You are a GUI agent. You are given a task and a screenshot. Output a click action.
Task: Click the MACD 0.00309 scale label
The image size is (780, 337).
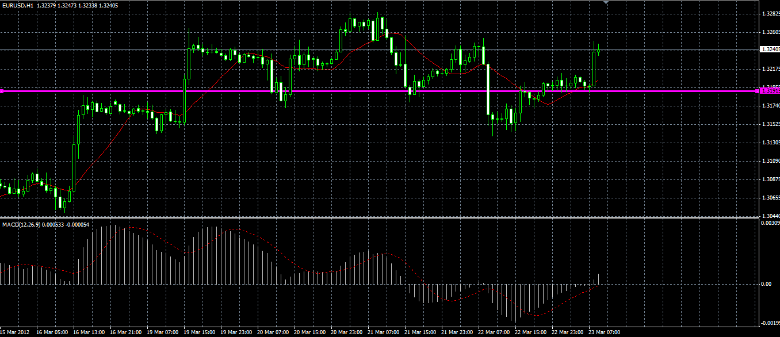[770, 223]
